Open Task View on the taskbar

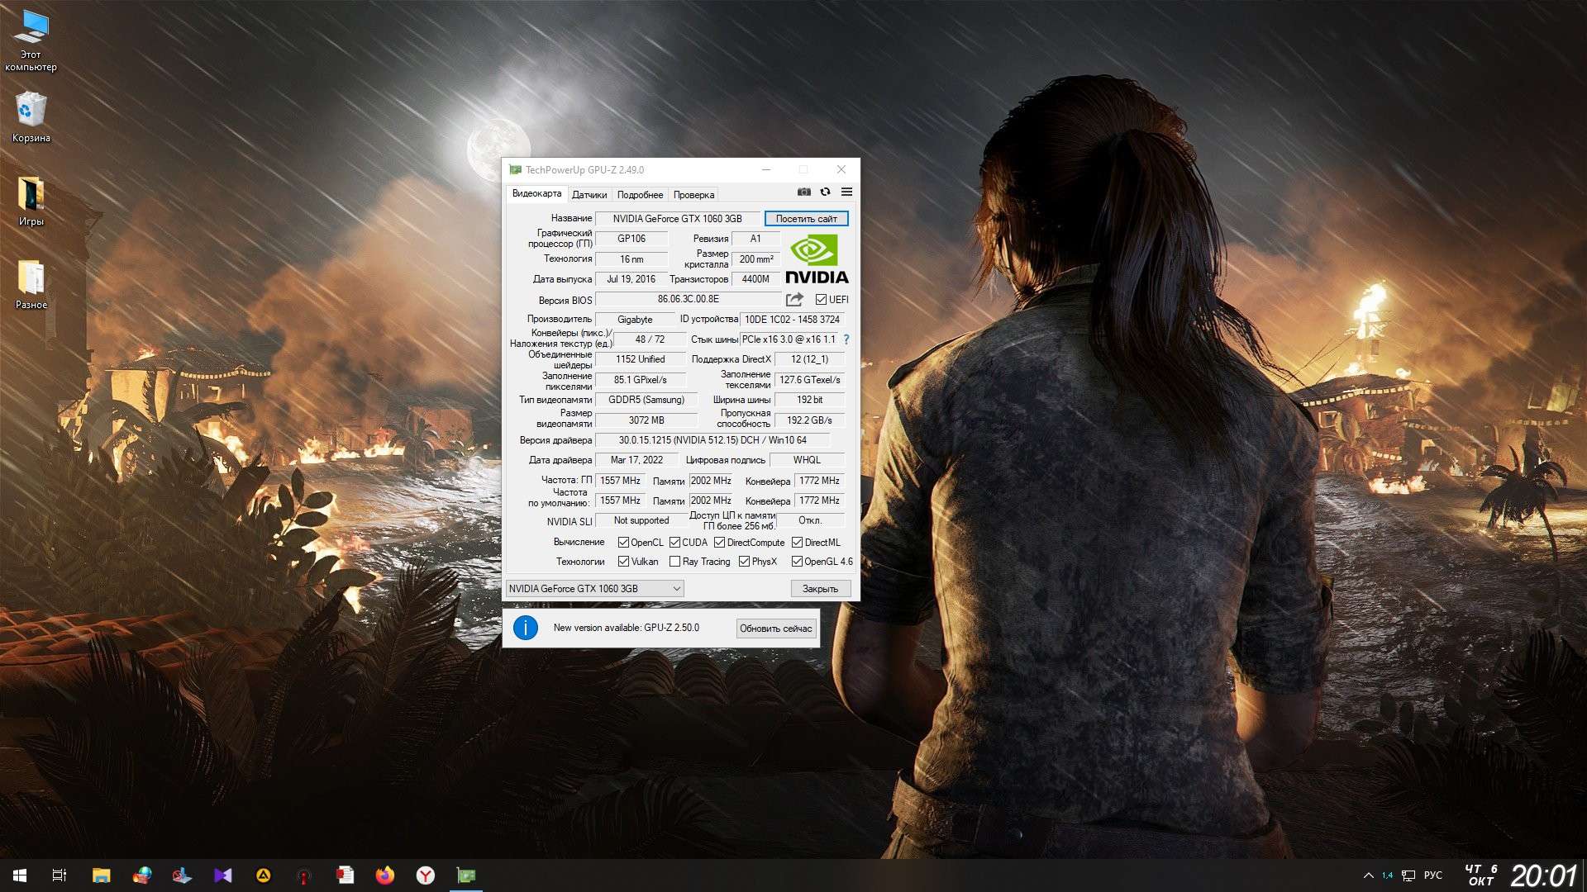coord(60,875)
